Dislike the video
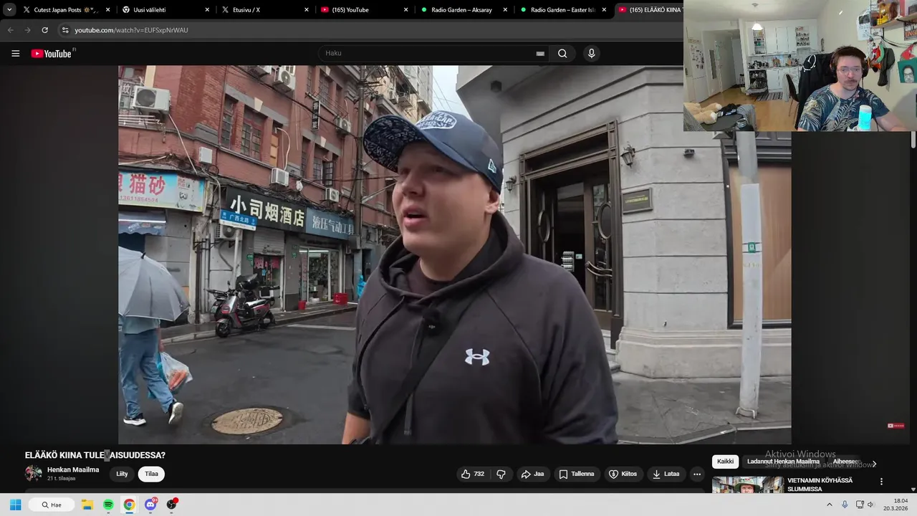This screenshot has height=516, width=917. (x=501, y=474)
